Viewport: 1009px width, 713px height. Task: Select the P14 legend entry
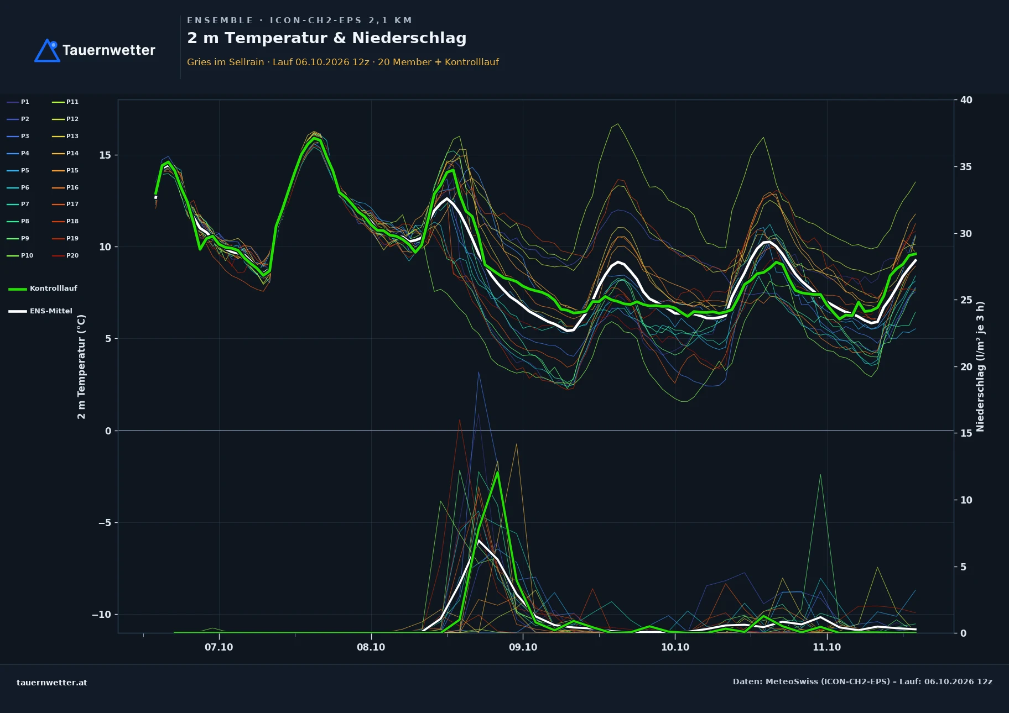65,153
